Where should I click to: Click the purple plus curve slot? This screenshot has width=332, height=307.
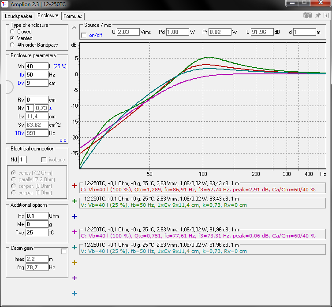pyautogui.click(x=75, y=278)
